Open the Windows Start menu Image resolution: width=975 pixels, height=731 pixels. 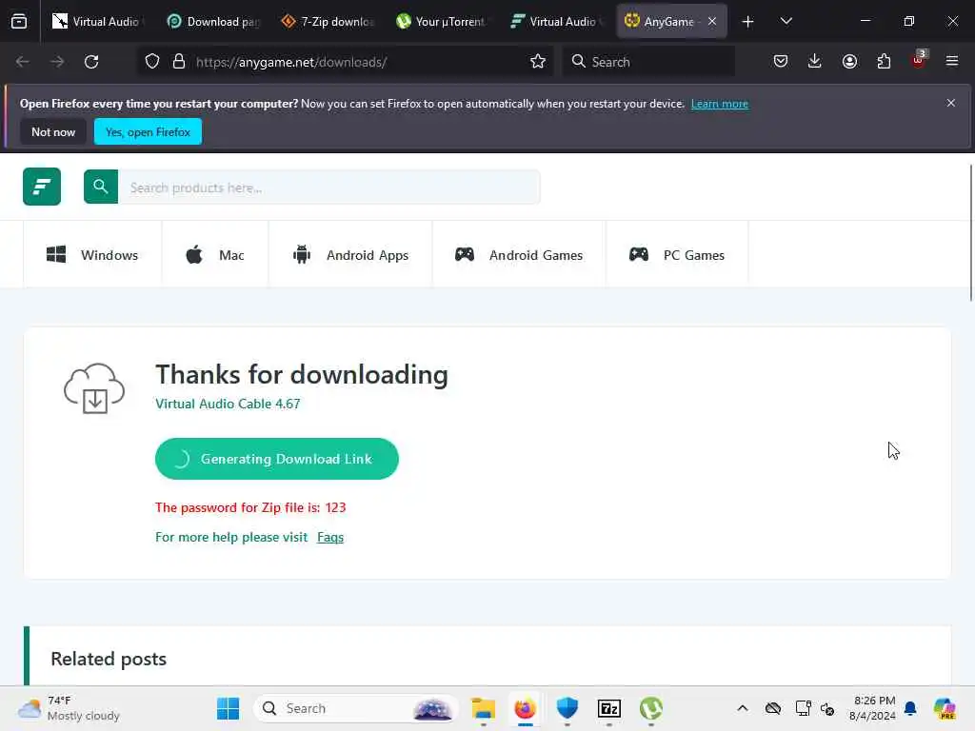click(229, 708)
